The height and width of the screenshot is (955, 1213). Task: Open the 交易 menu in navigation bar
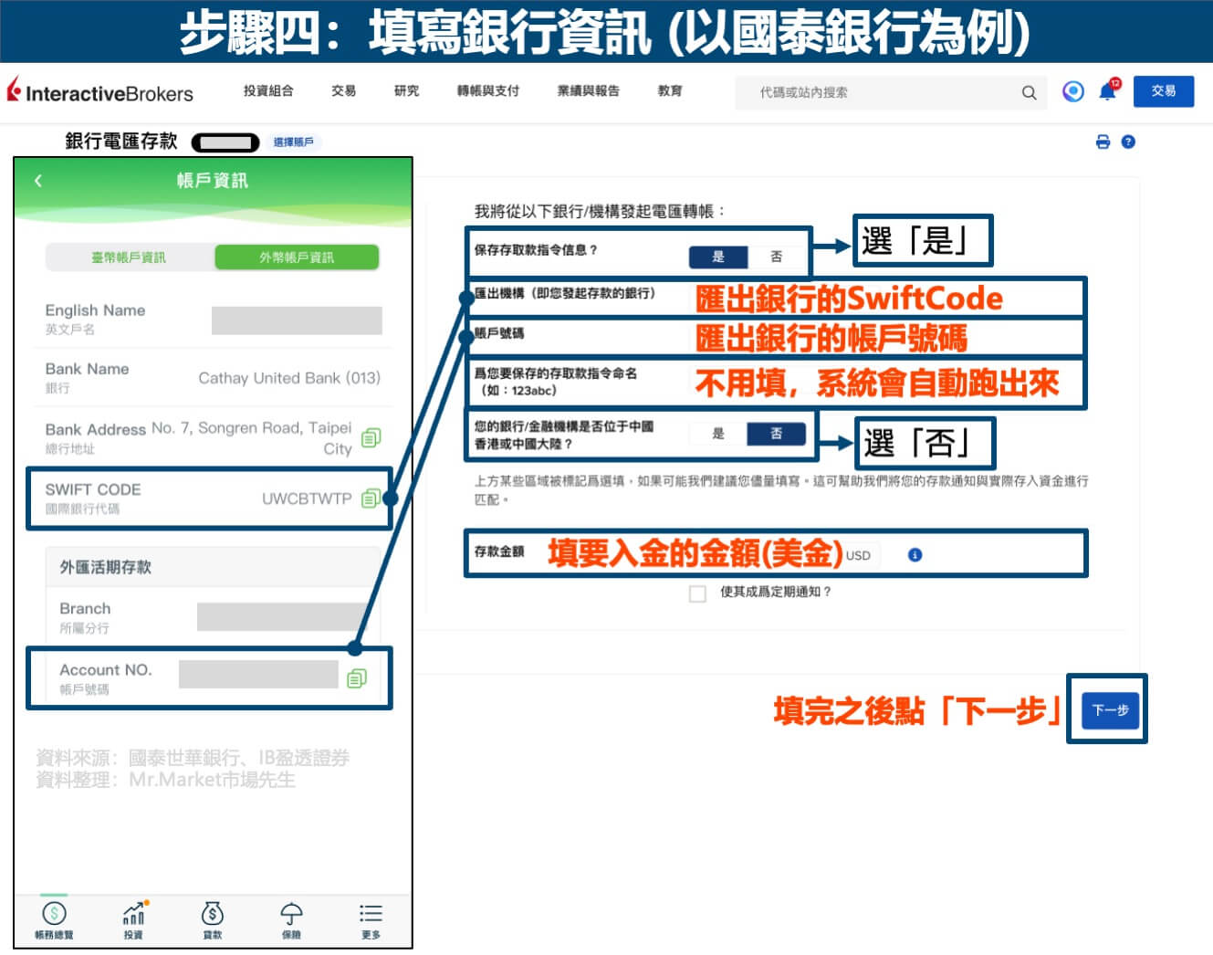[x=343, y=90]
